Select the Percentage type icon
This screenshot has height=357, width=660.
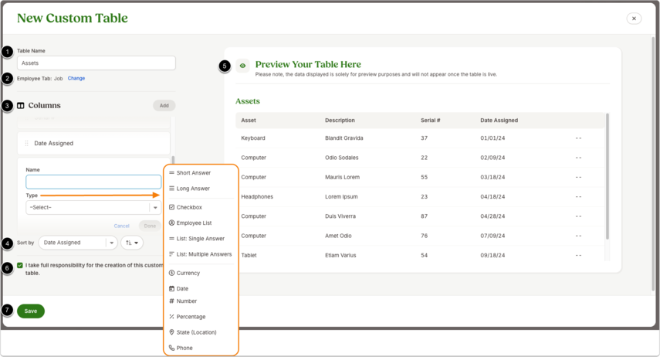171,317
